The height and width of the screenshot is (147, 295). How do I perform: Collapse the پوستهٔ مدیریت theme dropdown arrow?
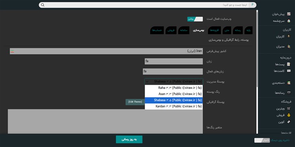[147, 82]
